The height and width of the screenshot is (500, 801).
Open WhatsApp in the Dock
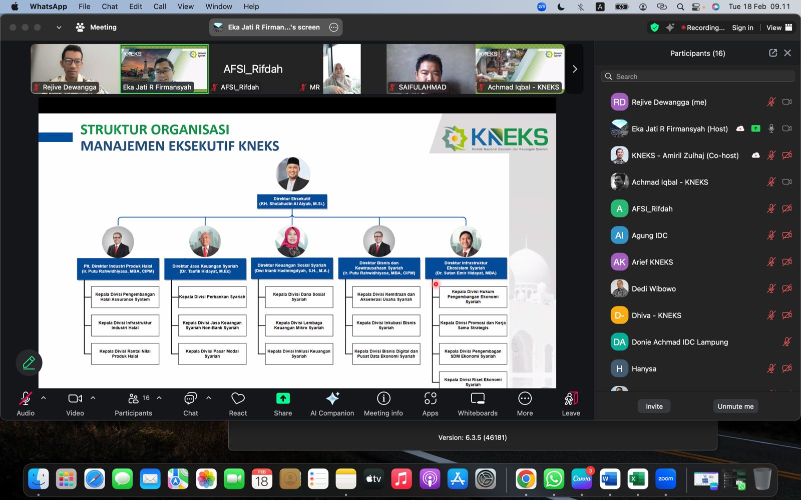[x=554, y=479]
